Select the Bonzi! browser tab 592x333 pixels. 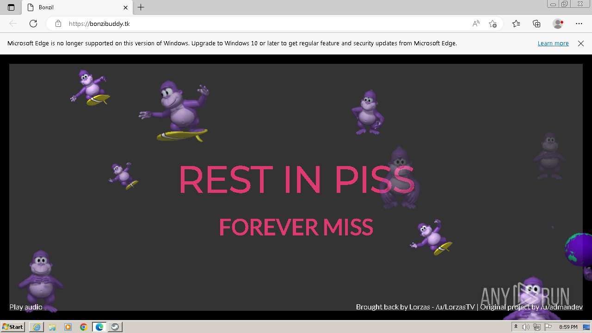click(x=77, y=7)
